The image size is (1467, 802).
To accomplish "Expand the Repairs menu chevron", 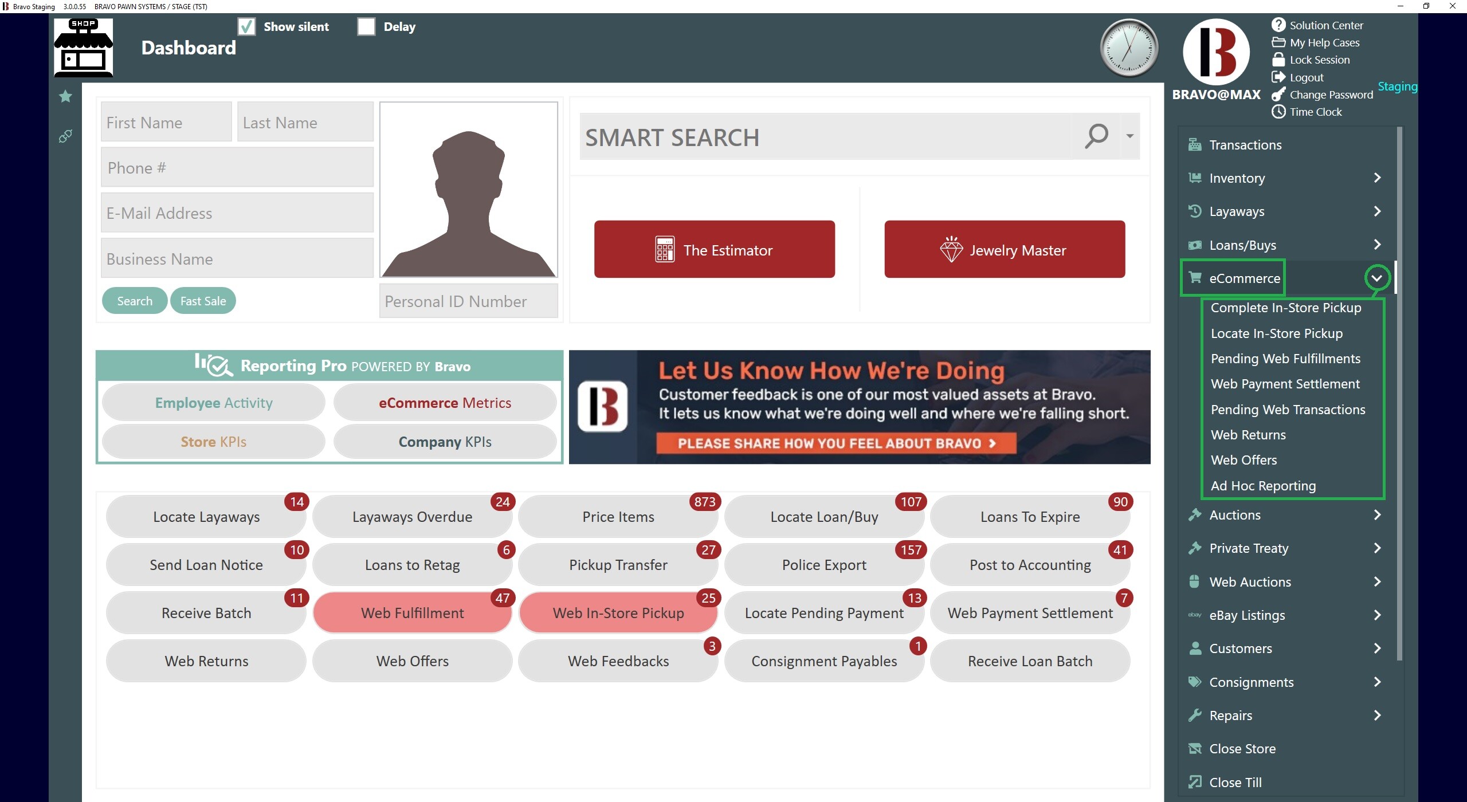I will pos(1377,715).
